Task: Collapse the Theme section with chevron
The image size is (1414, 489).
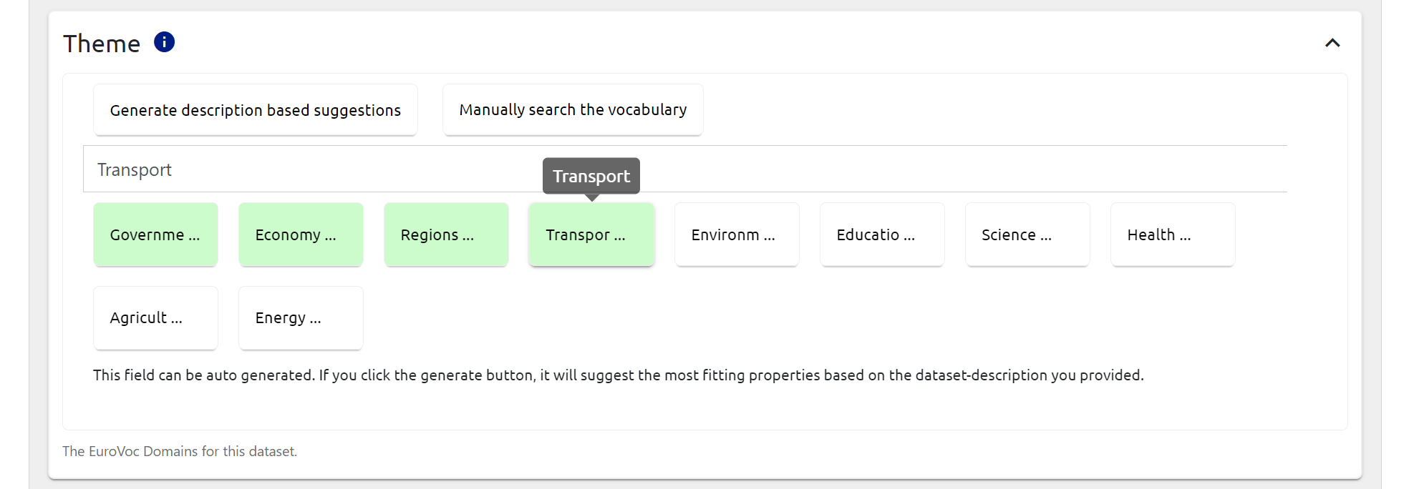Action: (1332, 43)
